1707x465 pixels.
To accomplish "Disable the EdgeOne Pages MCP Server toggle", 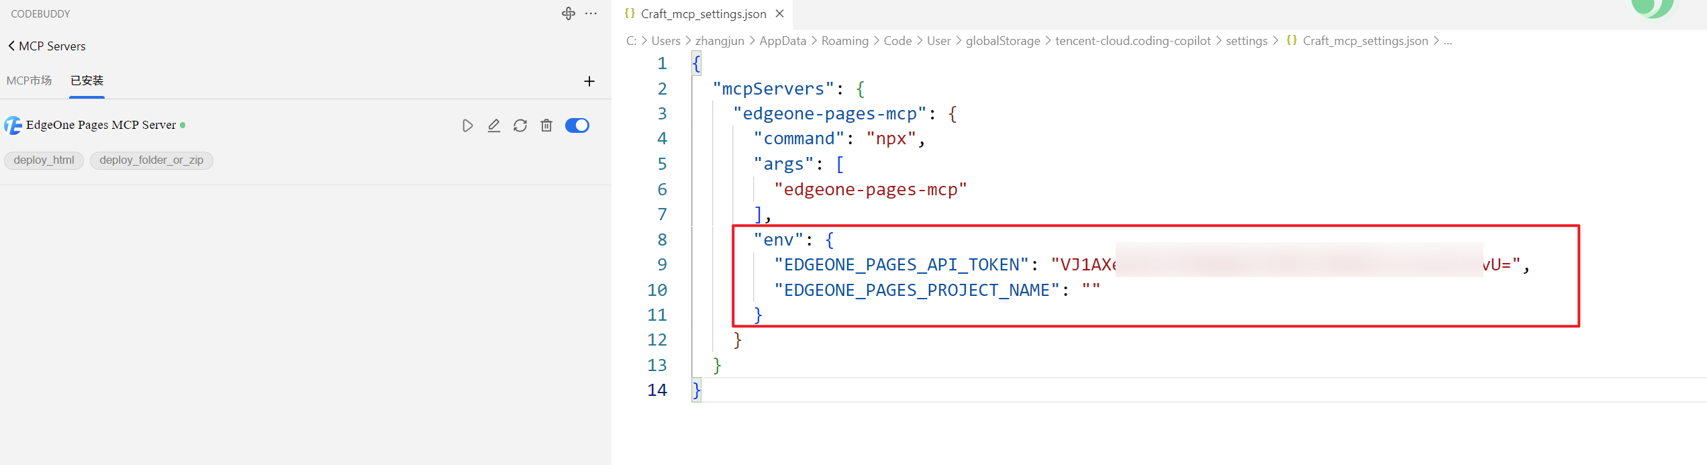I will [577, 125].
